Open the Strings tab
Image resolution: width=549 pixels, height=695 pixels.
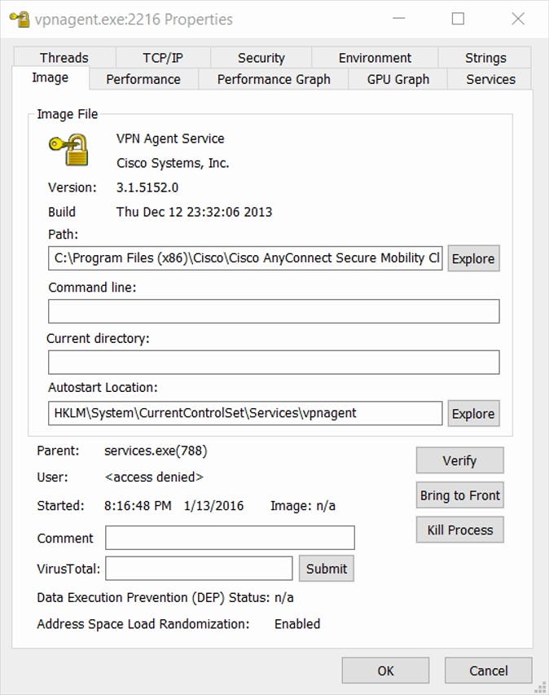485,58
